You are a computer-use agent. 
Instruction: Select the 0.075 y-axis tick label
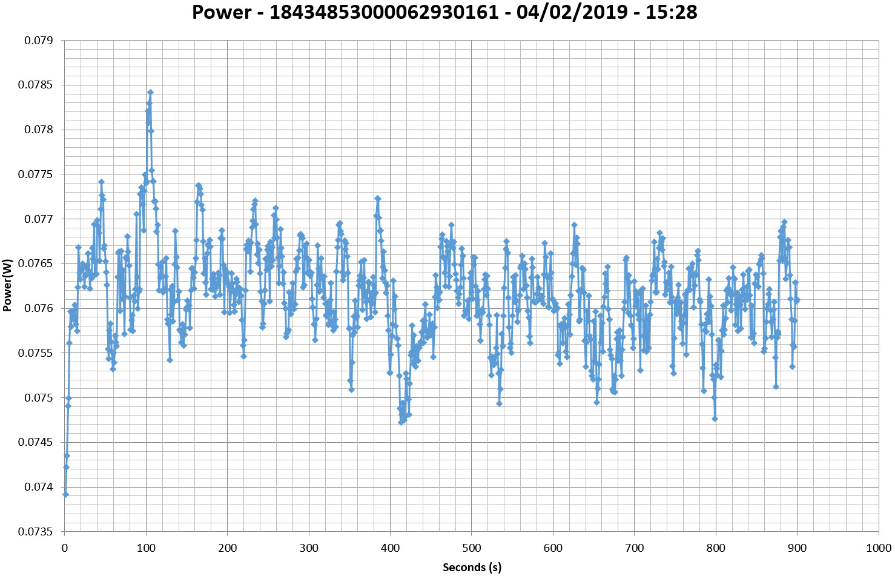coord(38,398)
